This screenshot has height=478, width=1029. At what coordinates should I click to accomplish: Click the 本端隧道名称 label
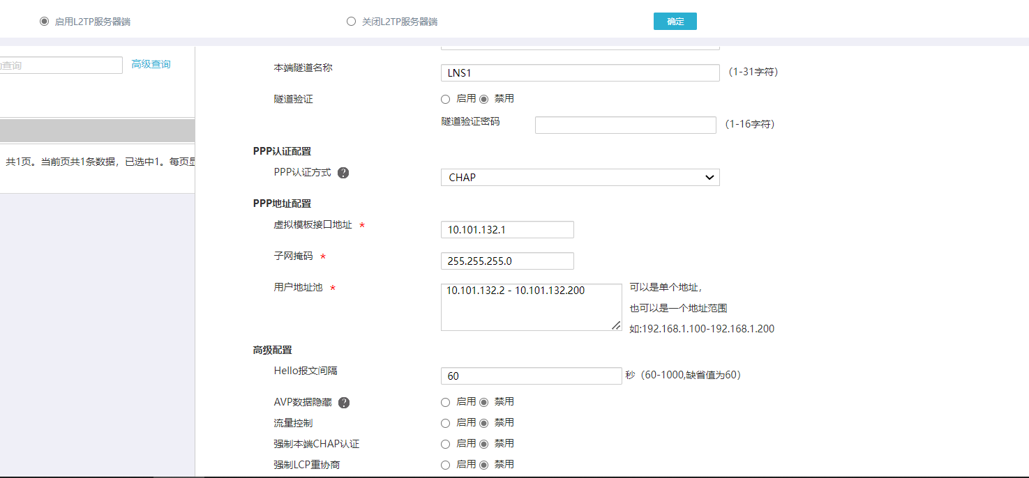pyautogui.click(x=303, y=68)
